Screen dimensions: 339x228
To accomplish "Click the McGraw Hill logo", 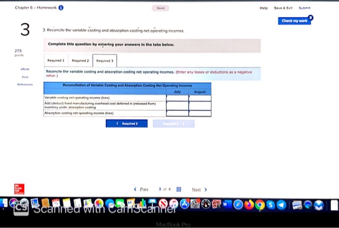I will 19,189.
